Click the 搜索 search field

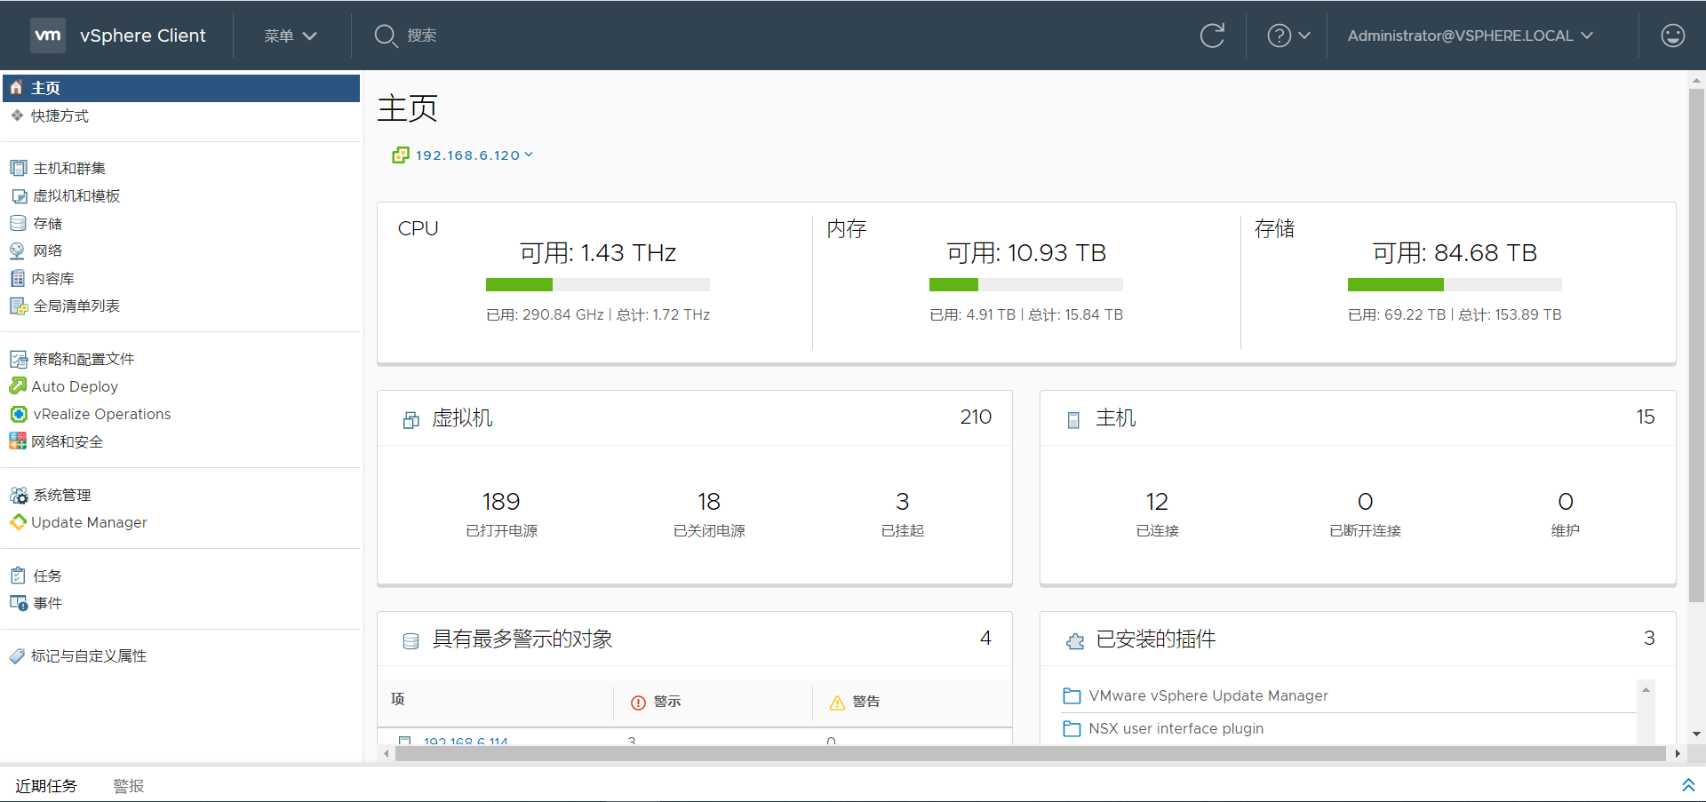tap(422, 36)
